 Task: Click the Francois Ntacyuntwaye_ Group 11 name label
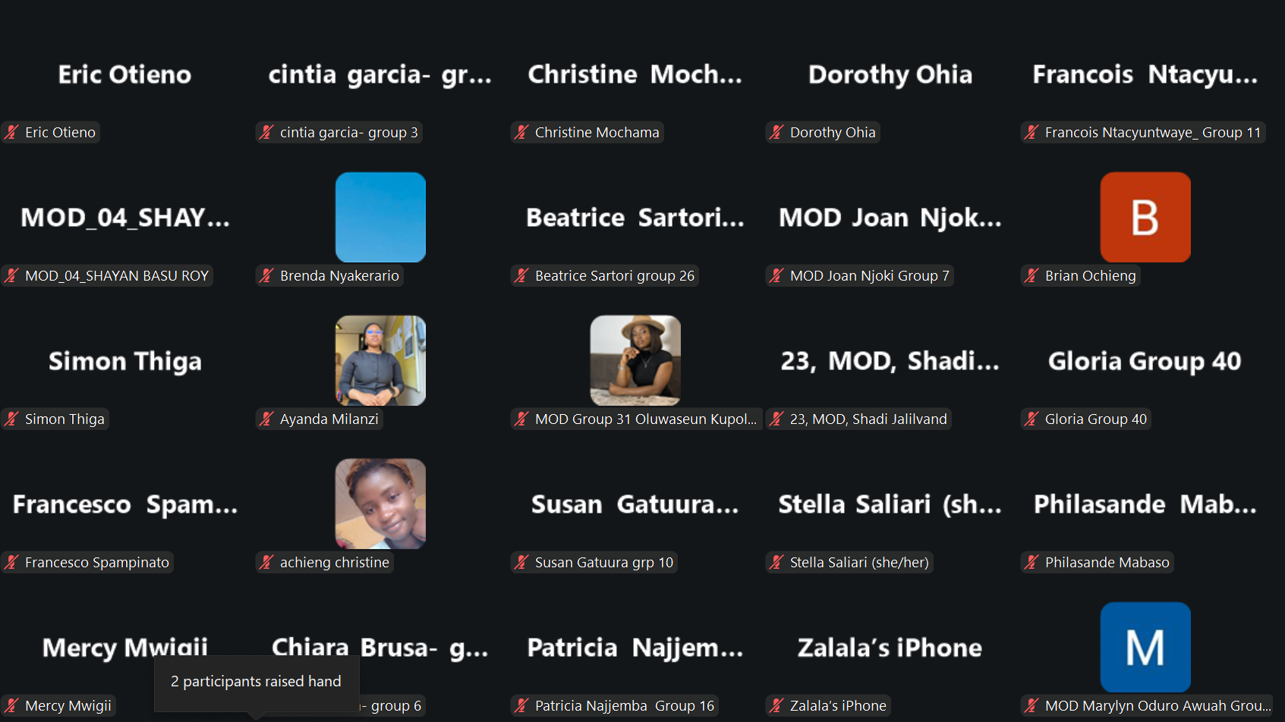[x=1152, y=132]
